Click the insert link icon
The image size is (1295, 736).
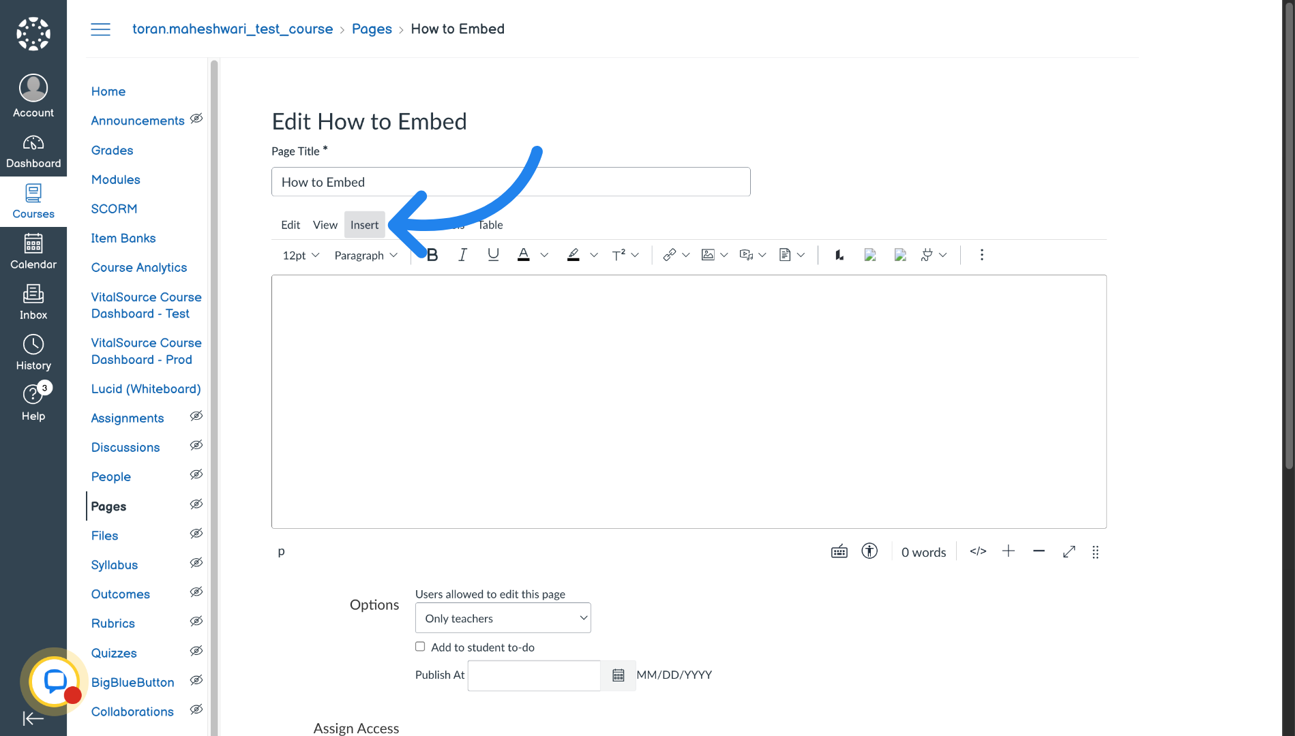point(670,255)
